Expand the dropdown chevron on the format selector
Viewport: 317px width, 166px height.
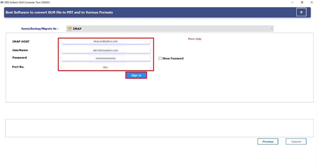click(271, 28)
